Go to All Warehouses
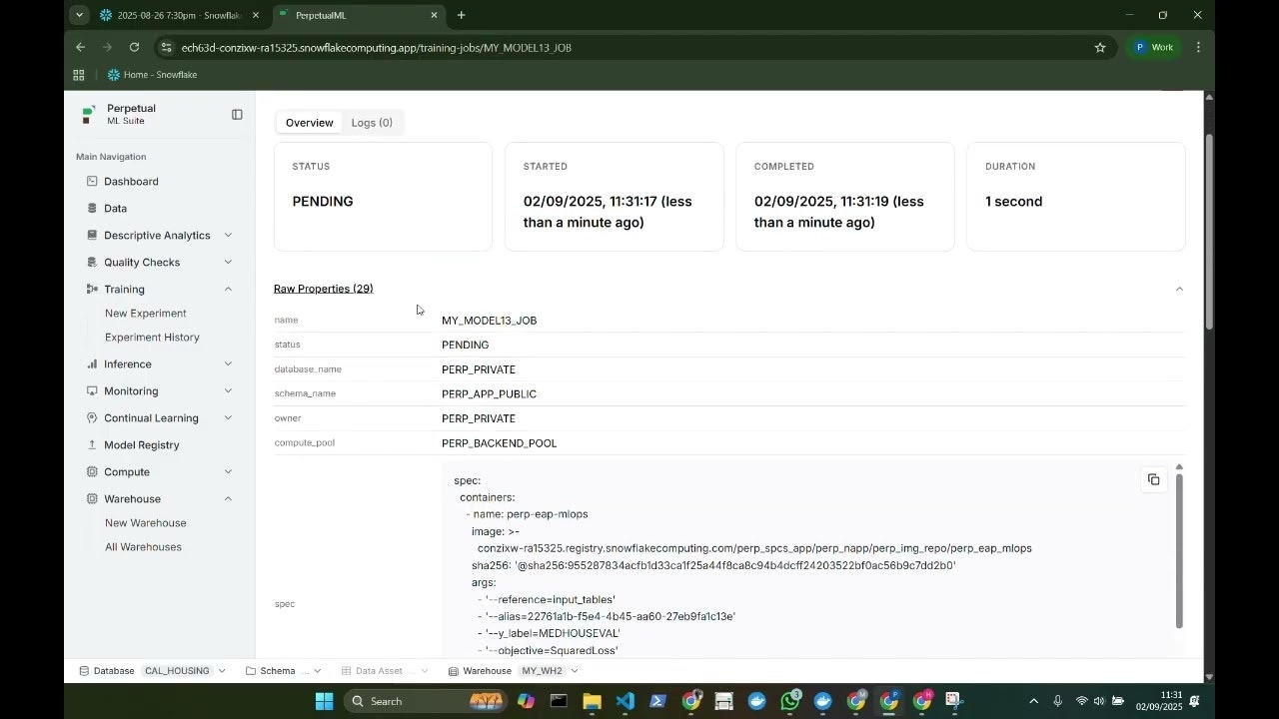The width and height of the screenshot is (1279, 719). (143, 547)
